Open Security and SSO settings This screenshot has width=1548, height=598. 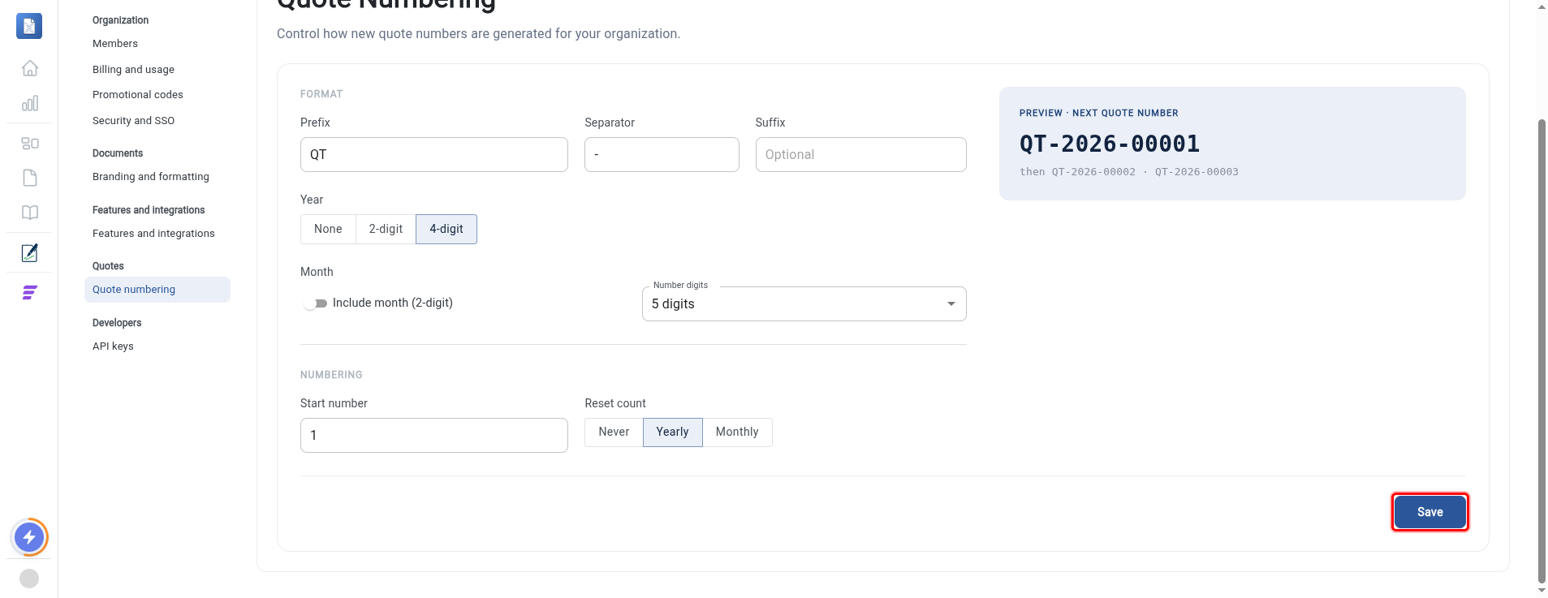(133, 121)
